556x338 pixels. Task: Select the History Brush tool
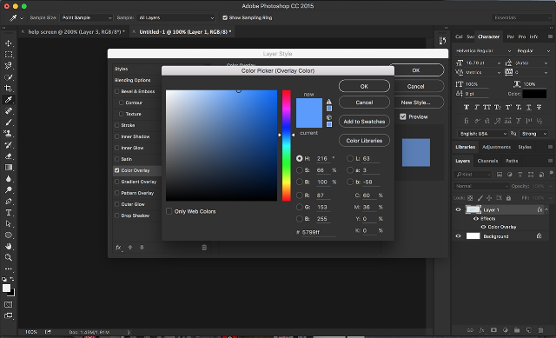click(x=8, y=145)
